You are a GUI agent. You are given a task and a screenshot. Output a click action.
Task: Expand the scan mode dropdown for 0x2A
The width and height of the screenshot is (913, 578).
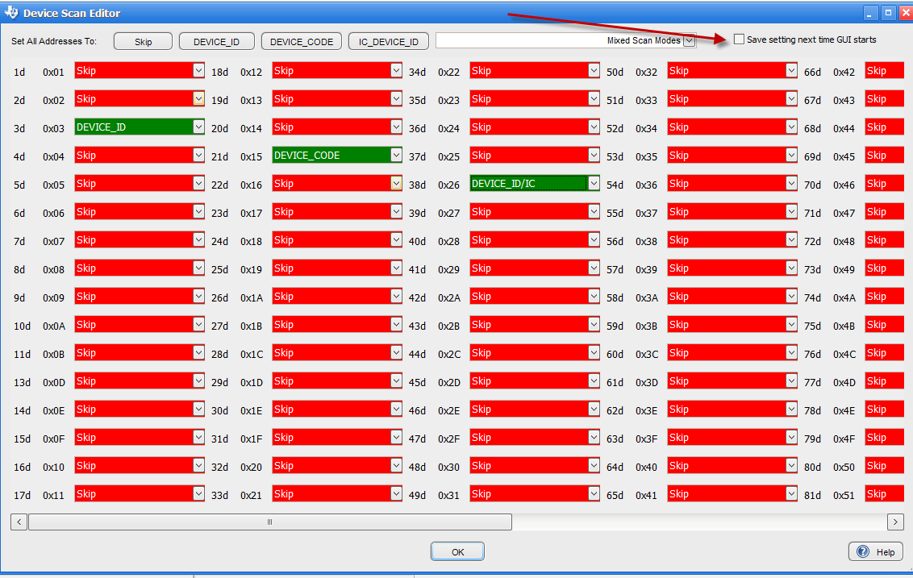[594, 297]
